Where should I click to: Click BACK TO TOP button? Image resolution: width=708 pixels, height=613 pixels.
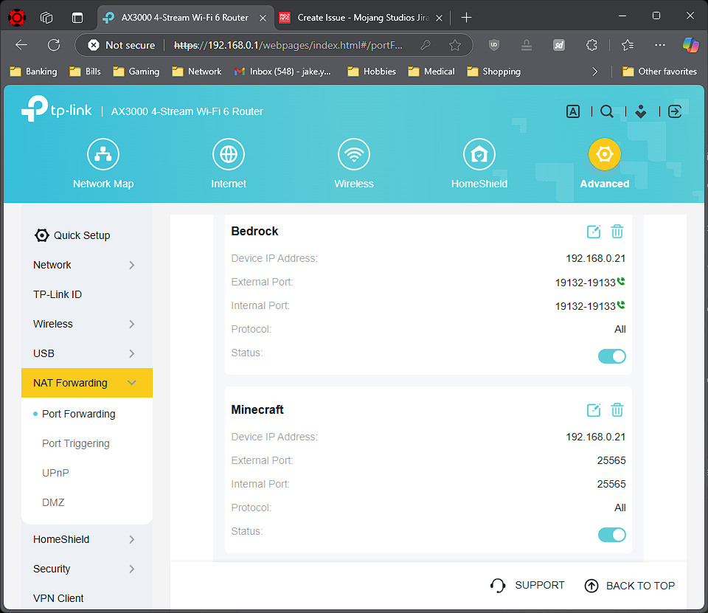coord(630,586)
